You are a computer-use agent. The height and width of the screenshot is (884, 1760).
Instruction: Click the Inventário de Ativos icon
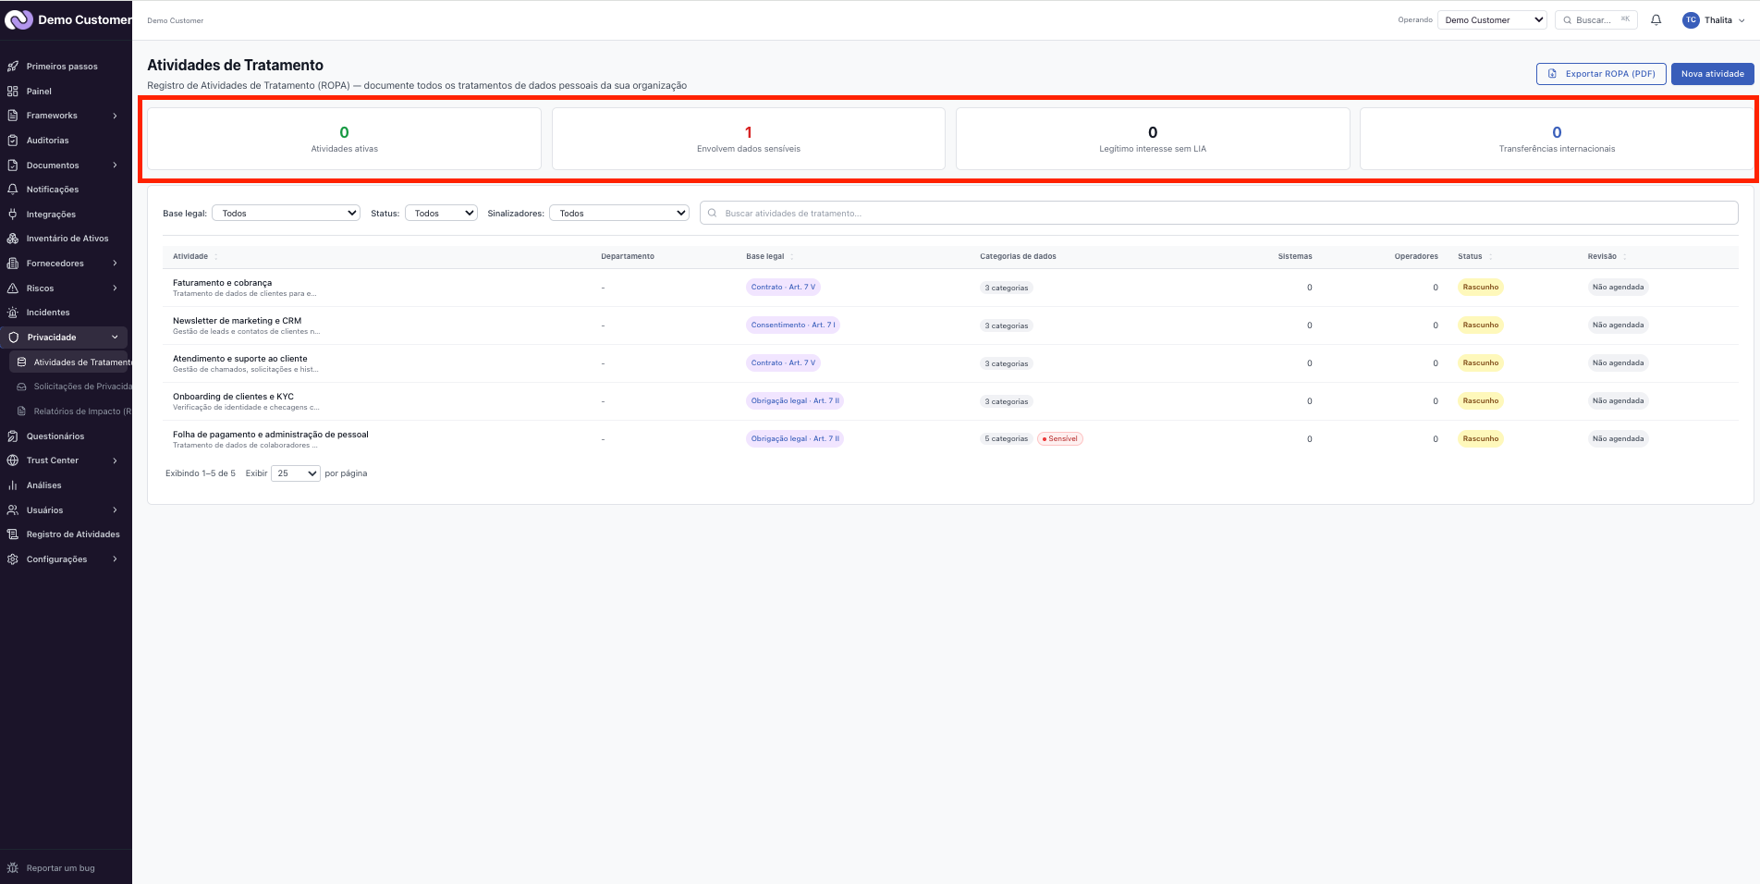click(13, 239)
